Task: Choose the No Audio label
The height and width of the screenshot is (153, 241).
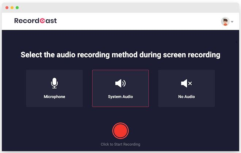Action: click(187, 97)
